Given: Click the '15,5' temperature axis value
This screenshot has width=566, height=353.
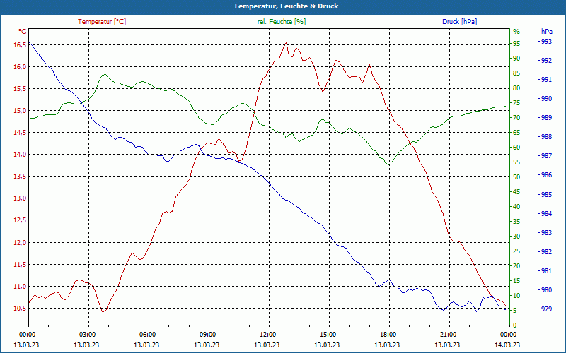Looking at the screenshot, I should [20, 89].
